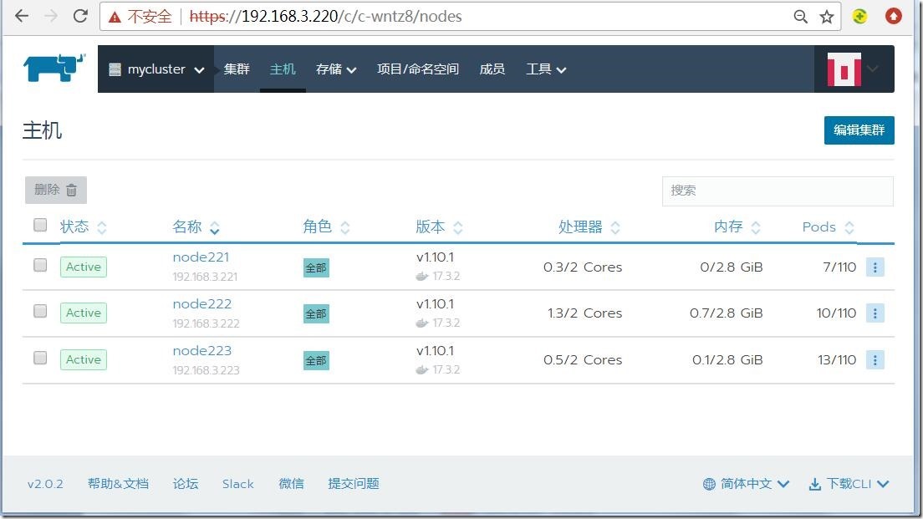923x519 pixels.
Task: Click the 192.168.3.221 IP address text
Action: pos(205,277)
